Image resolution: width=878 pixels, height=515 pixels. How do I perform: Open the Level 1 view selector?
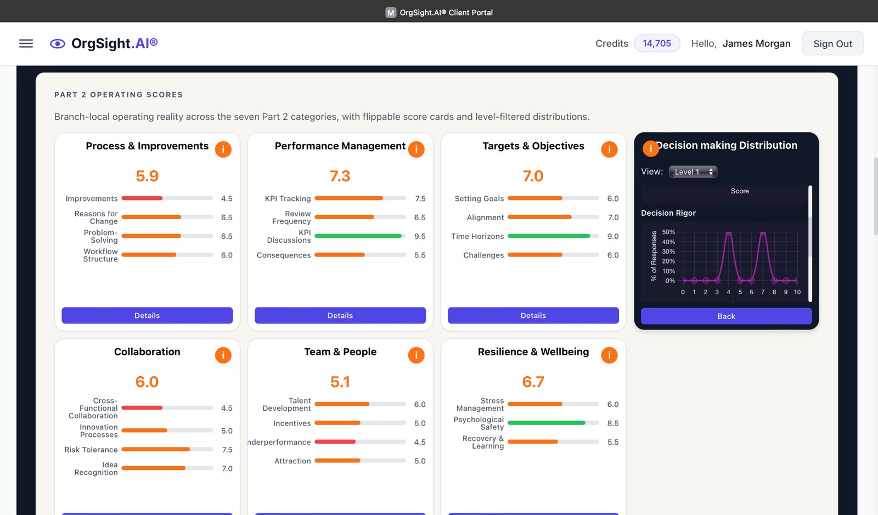(693, 171)
